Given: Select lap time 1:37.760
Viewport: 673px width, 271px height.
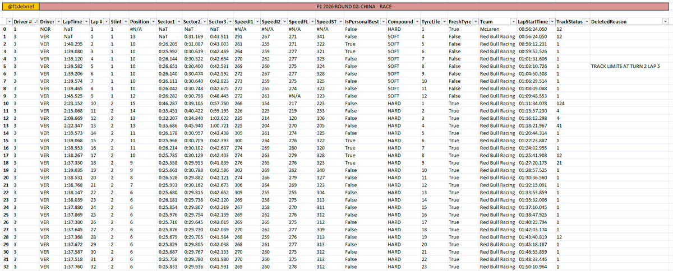Looking at the screenshot, I should (x=73, y=267).
